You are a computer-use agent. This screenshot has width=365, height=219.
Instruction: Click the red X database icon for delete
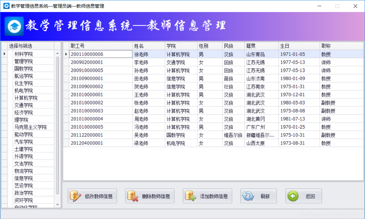point(133,196)
